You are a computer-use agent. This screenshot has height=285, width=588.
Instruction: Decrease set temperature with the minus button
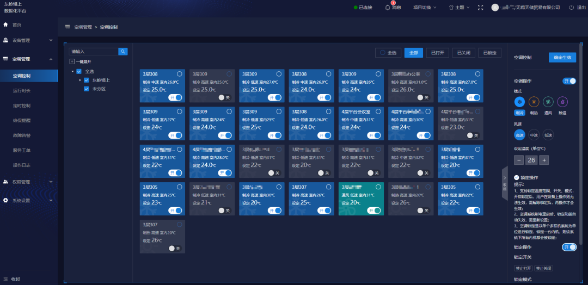click(x=519, y=160)
